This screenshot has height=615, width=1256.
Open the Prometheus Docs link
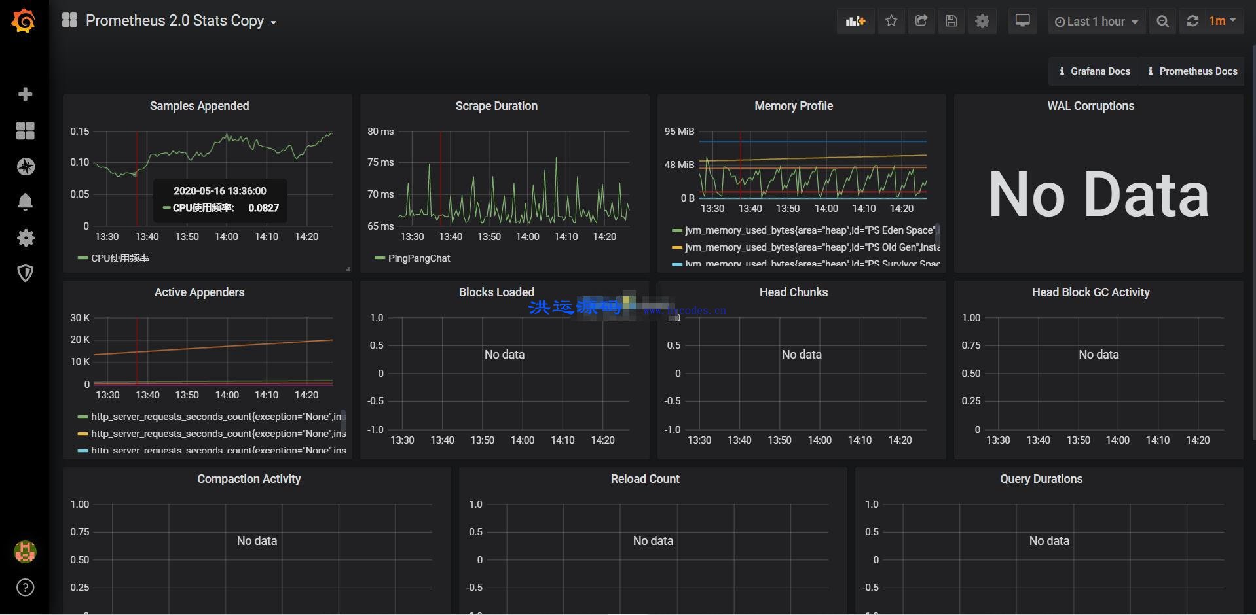pos(1192,71)
